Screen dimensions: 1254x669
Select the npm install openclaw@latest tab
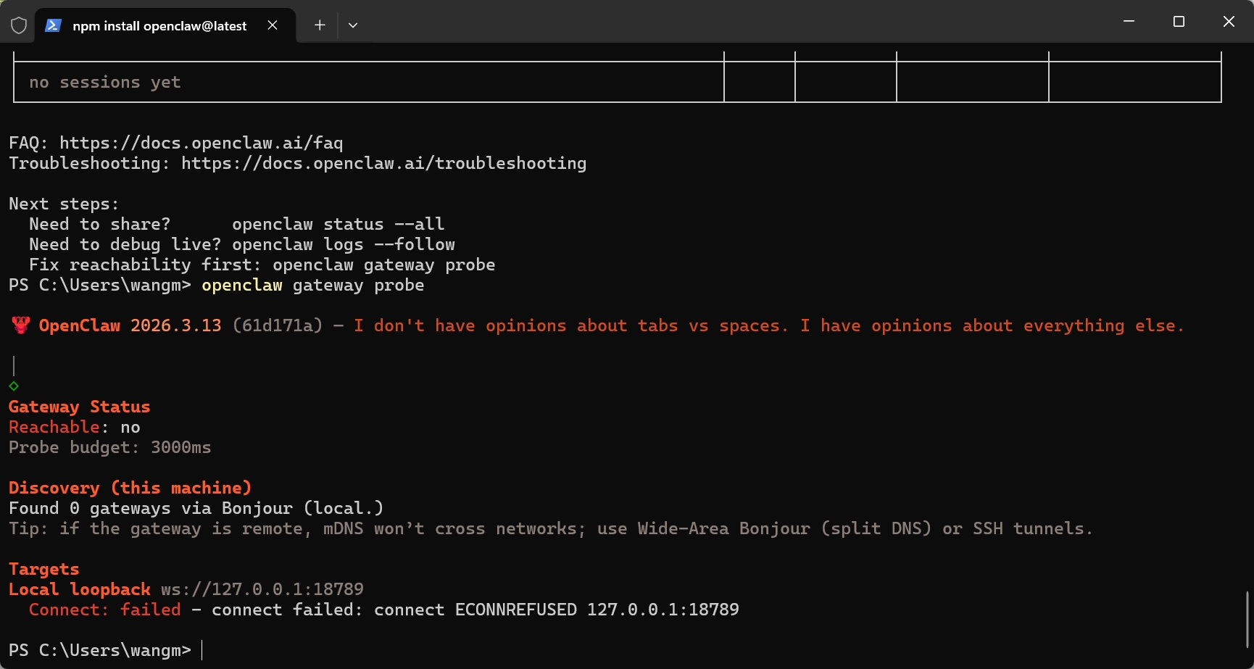159,26
